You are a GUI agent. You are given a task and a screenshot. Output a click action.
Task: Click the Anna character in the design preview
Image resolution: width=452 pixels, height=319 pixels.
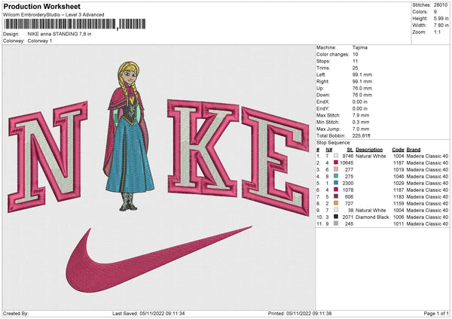click(x=128, y=135)
